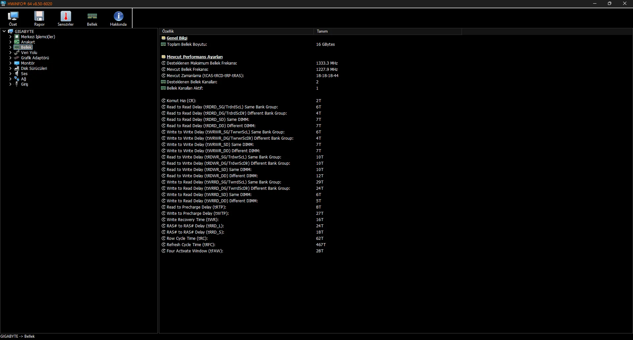
Task: Click the Desteklenen Bellek Kanalları chip icon
Action: click(164, 82)
